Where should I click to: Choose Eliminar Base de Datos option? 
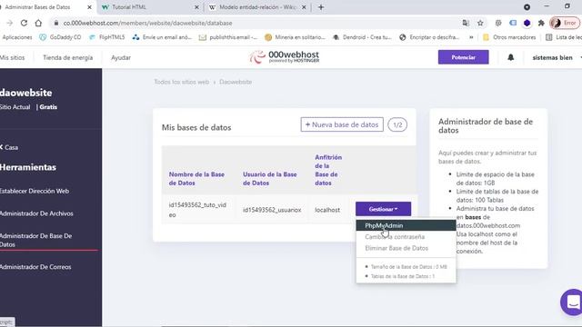[396, 248]
